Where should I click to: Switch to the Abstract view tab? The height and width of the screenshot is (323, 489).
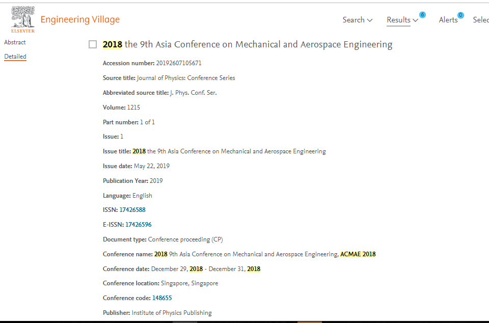coord(15,42)
